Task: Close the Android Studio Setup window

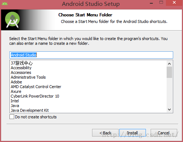Action: 174,3
